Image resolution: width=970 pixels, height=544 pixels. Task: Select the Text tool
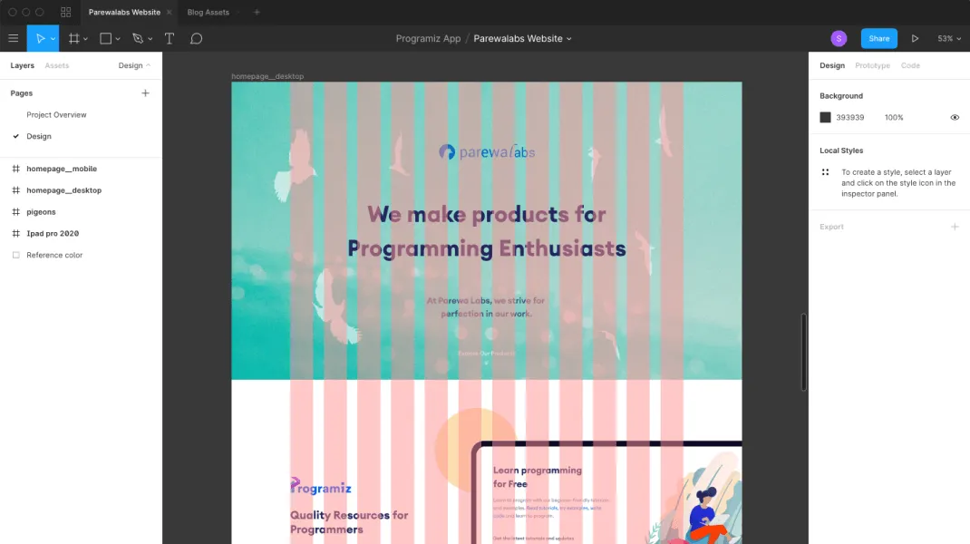tap(169, 38)
